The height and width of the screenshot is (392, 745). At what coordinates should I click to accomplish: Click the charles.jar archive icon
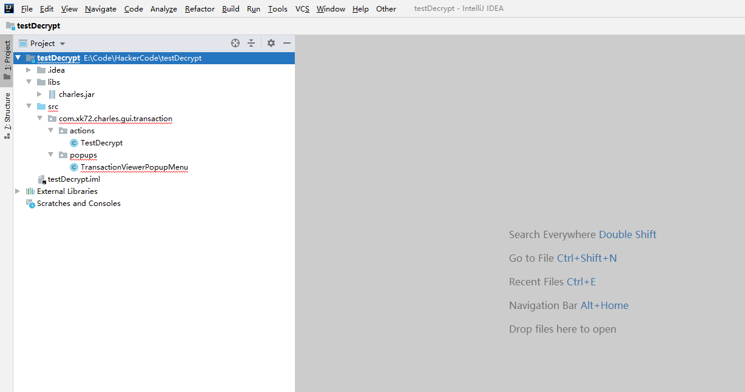point(52,95)
